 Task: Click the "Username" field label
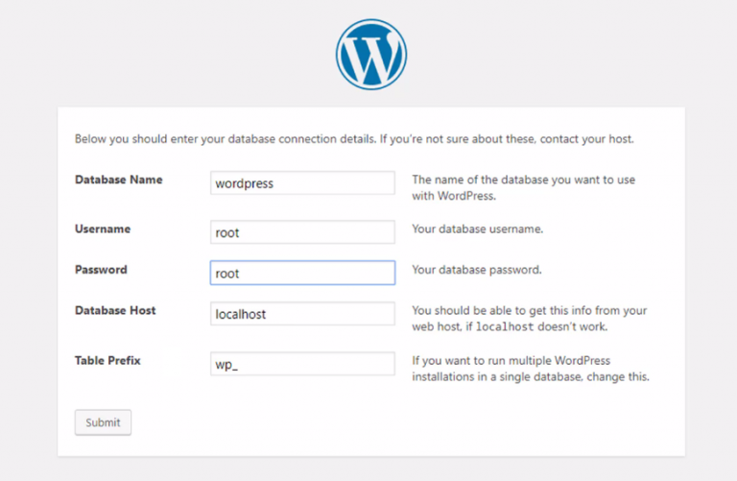pyautogui.click(x=103, y=229)
